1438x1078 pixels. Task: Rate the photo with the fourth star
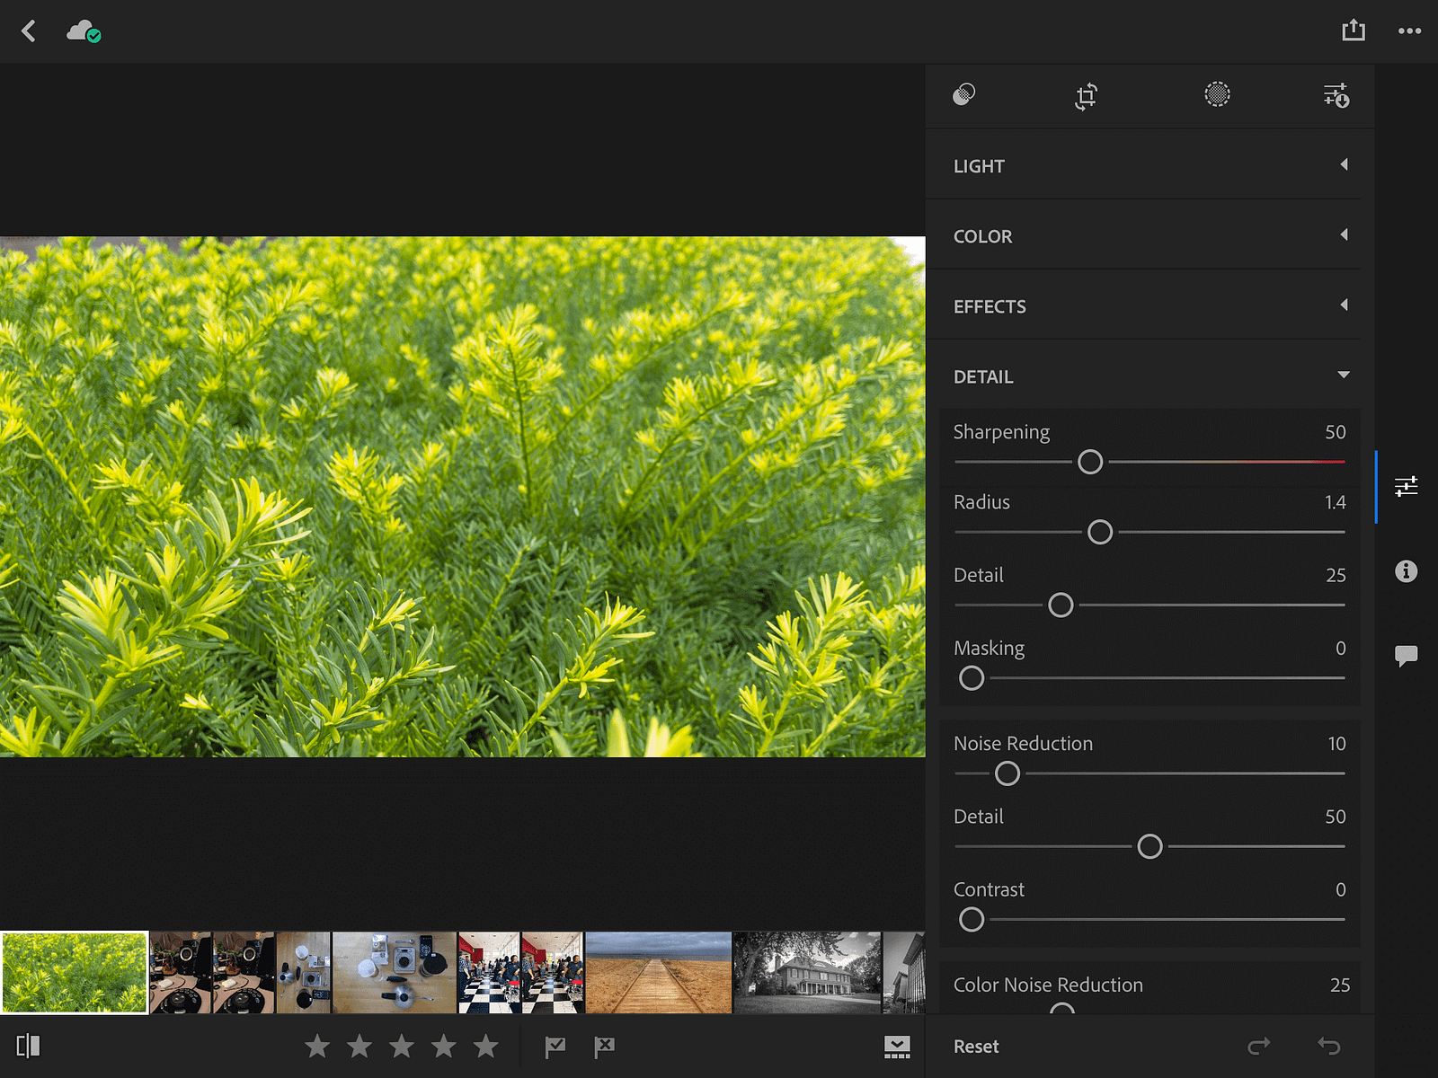click(x=444, y=1046)
